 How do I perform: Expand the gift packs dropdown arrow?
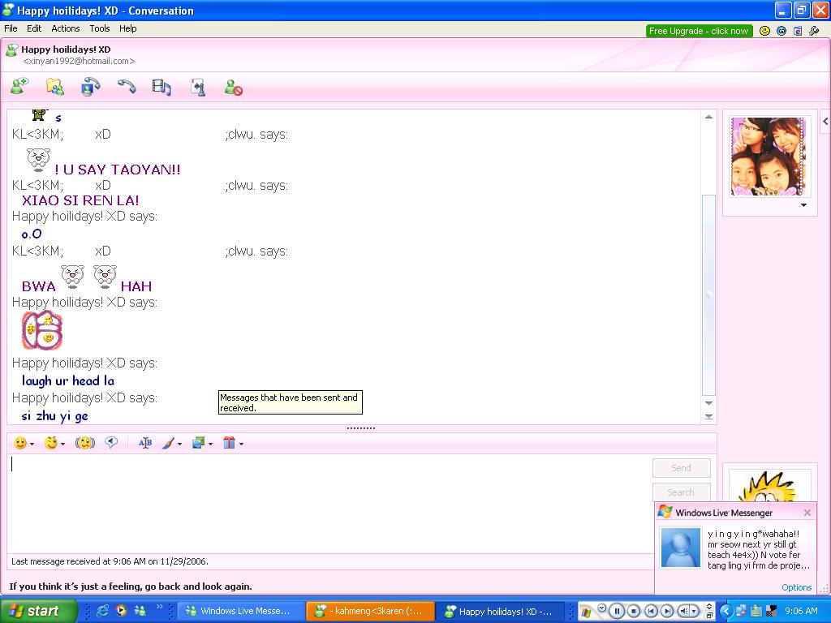[x=241, y=444]
